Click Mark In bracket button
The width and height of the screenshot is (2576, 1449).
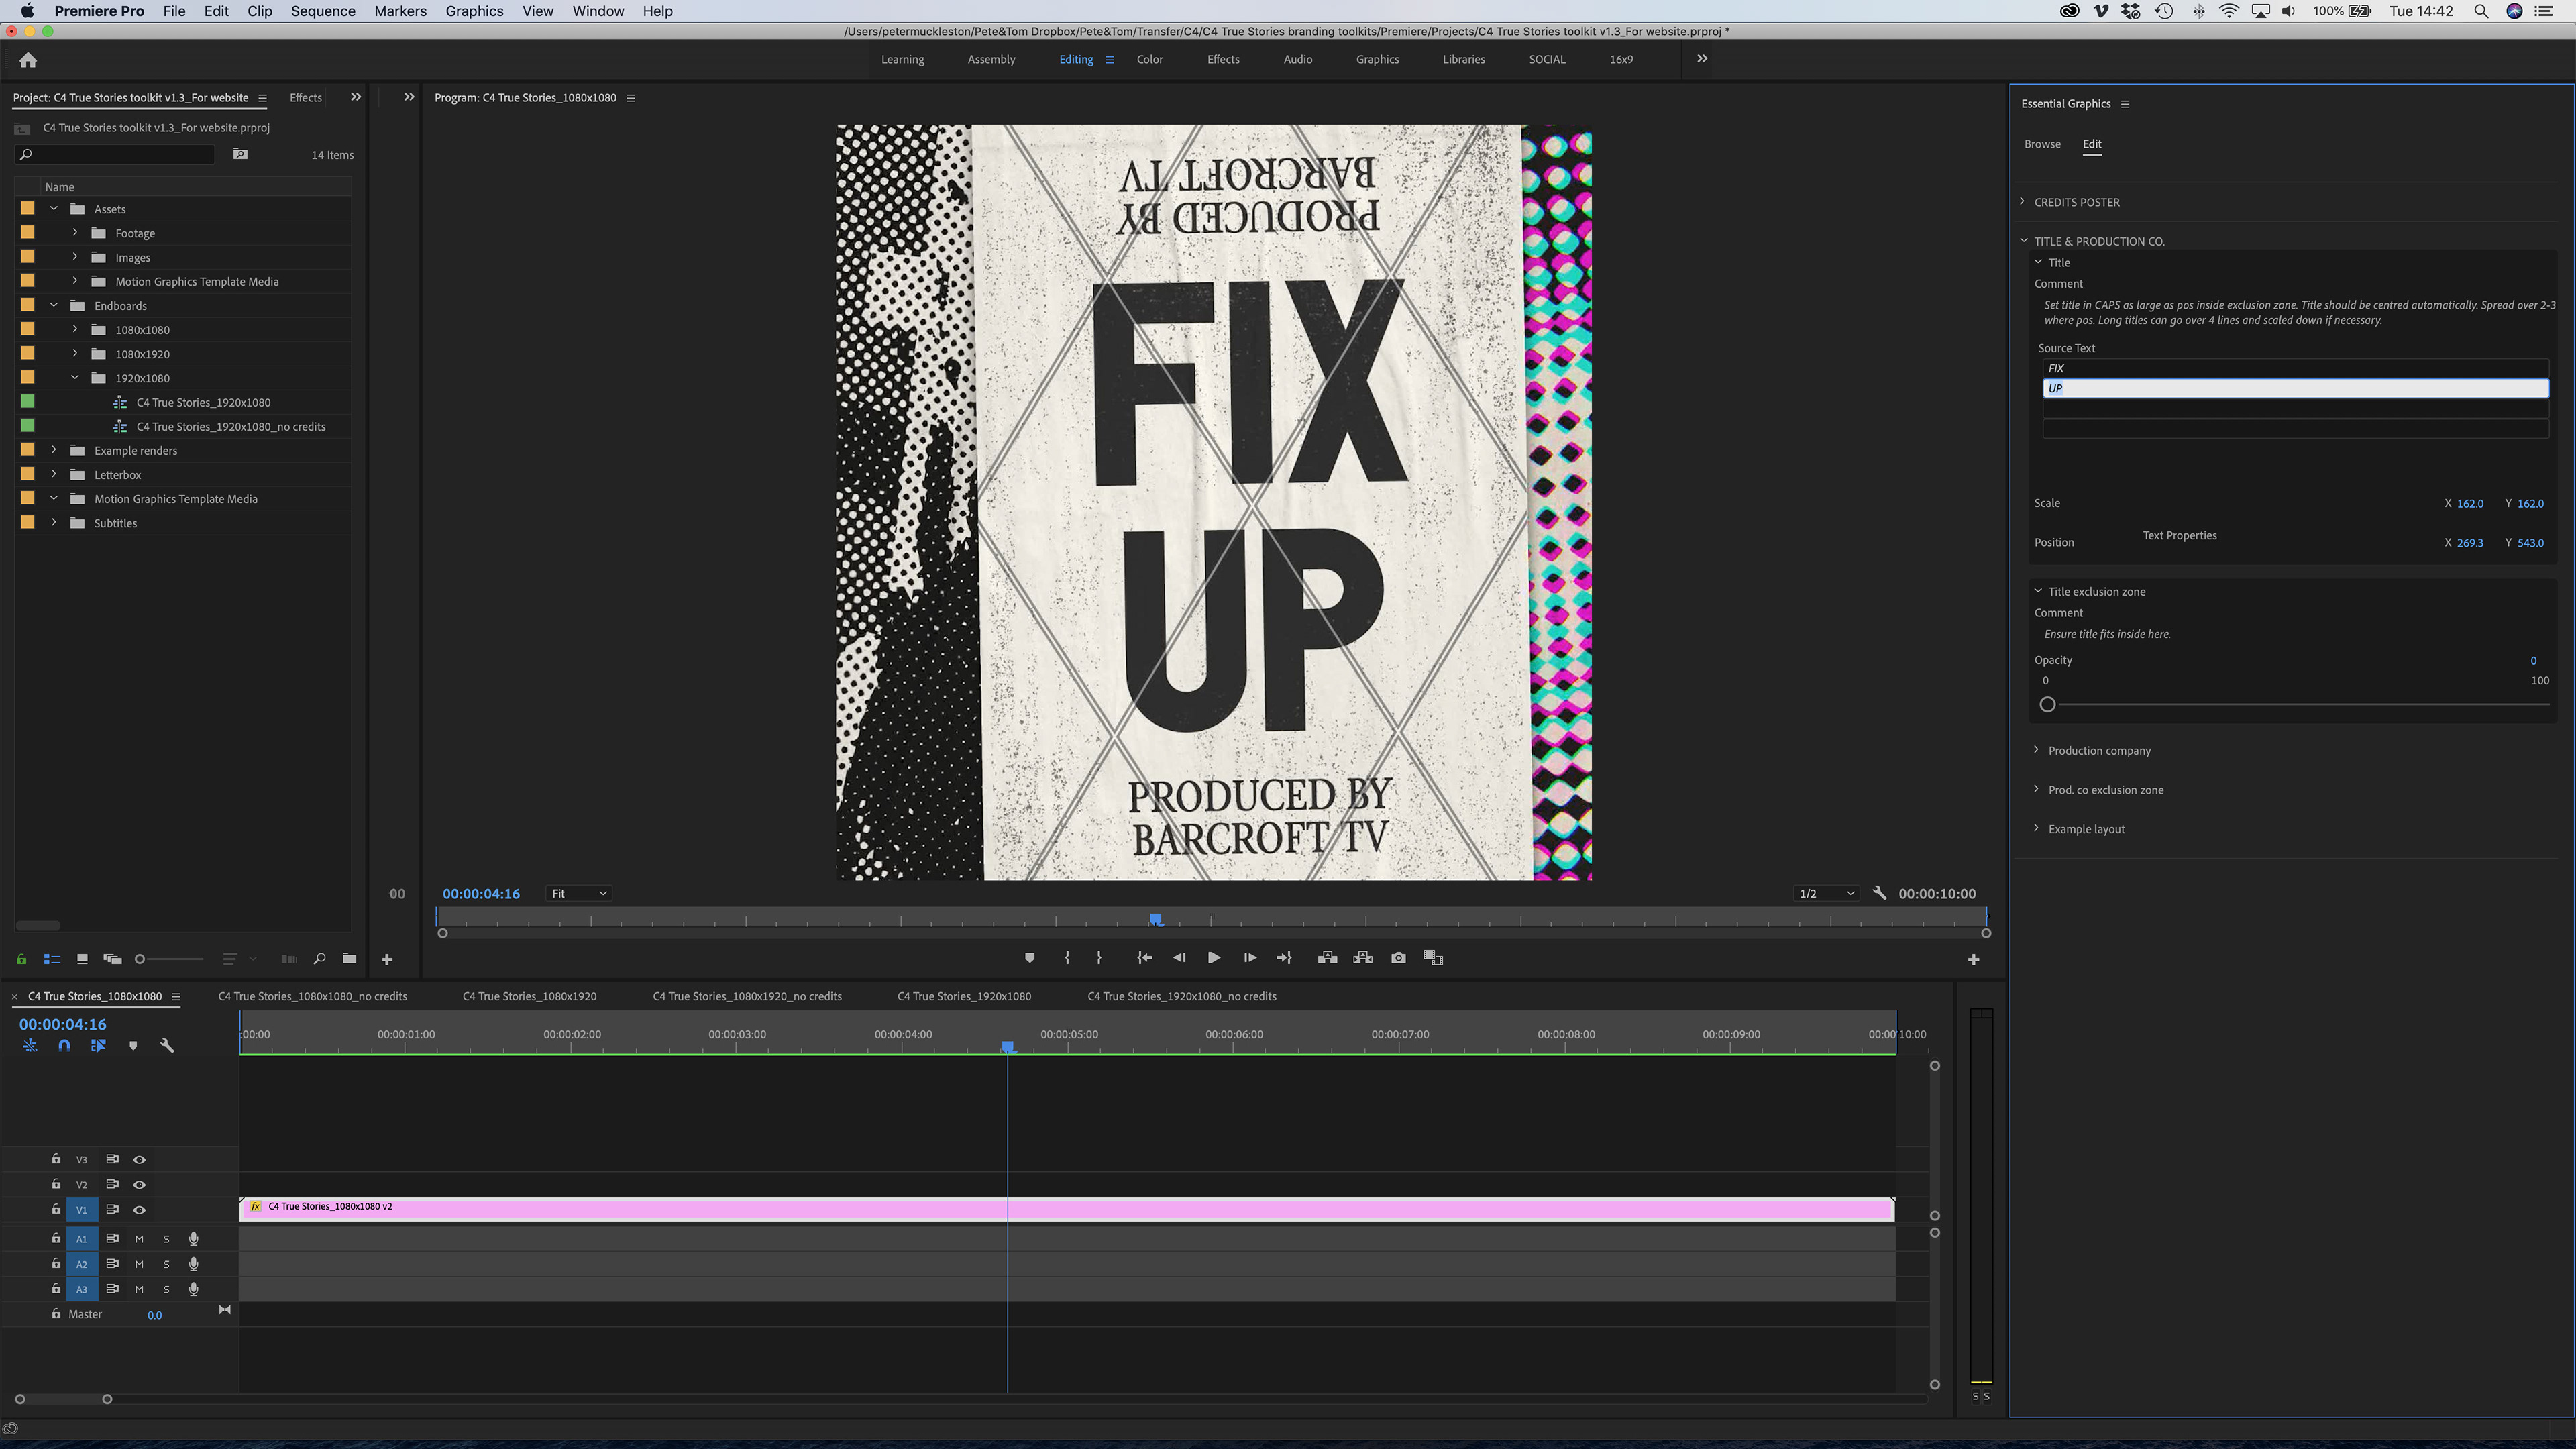pos(1067,958)
